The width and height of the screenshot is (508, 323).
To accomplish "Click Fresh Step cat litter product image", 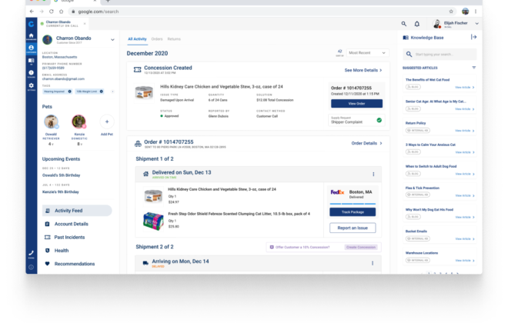I will pos(153,221).
